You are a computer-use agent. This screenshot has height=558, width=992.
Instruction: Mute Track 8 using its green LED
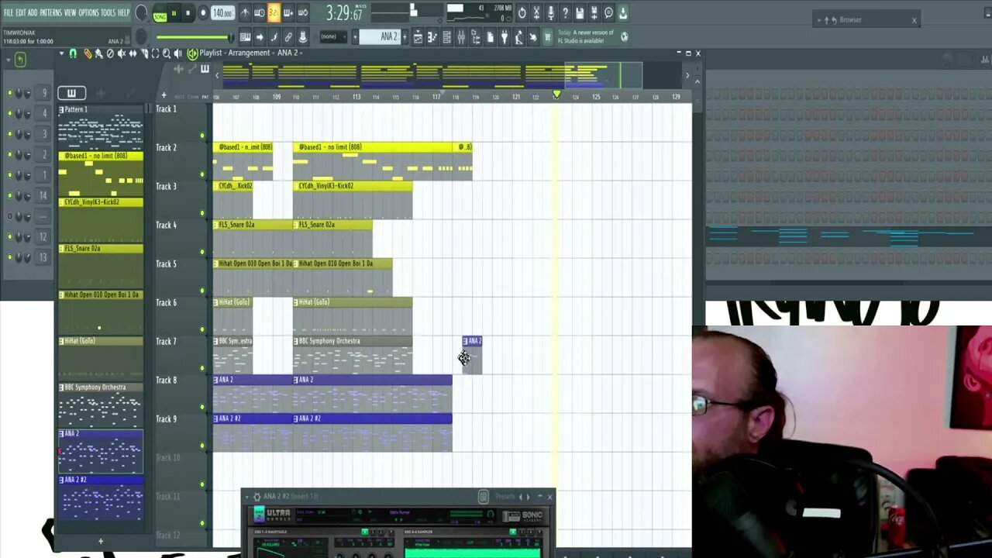tap(202, 407)
